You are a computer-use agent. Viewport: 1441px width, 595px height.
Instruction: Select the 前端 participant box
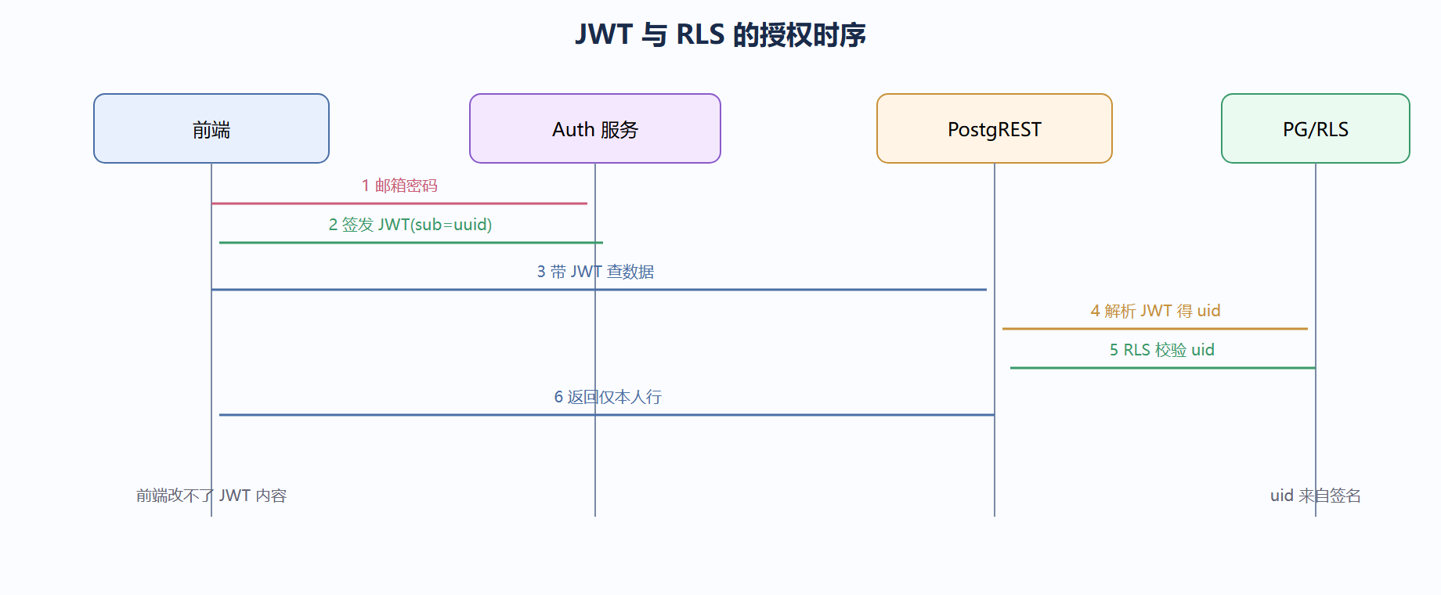pyautogui.click(x=211, y=128)
